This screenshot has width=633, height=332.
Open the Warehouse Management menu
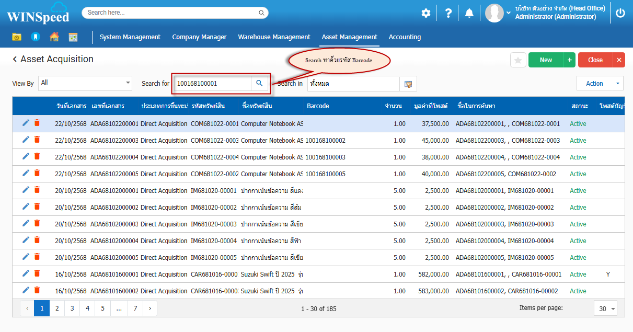(x=274, y=37)
